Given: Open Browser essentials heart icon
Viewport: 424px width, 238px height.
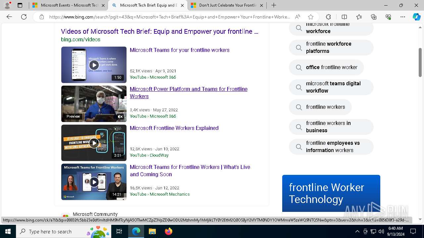Looking at the screenshot, I should (x=388, y=17).
